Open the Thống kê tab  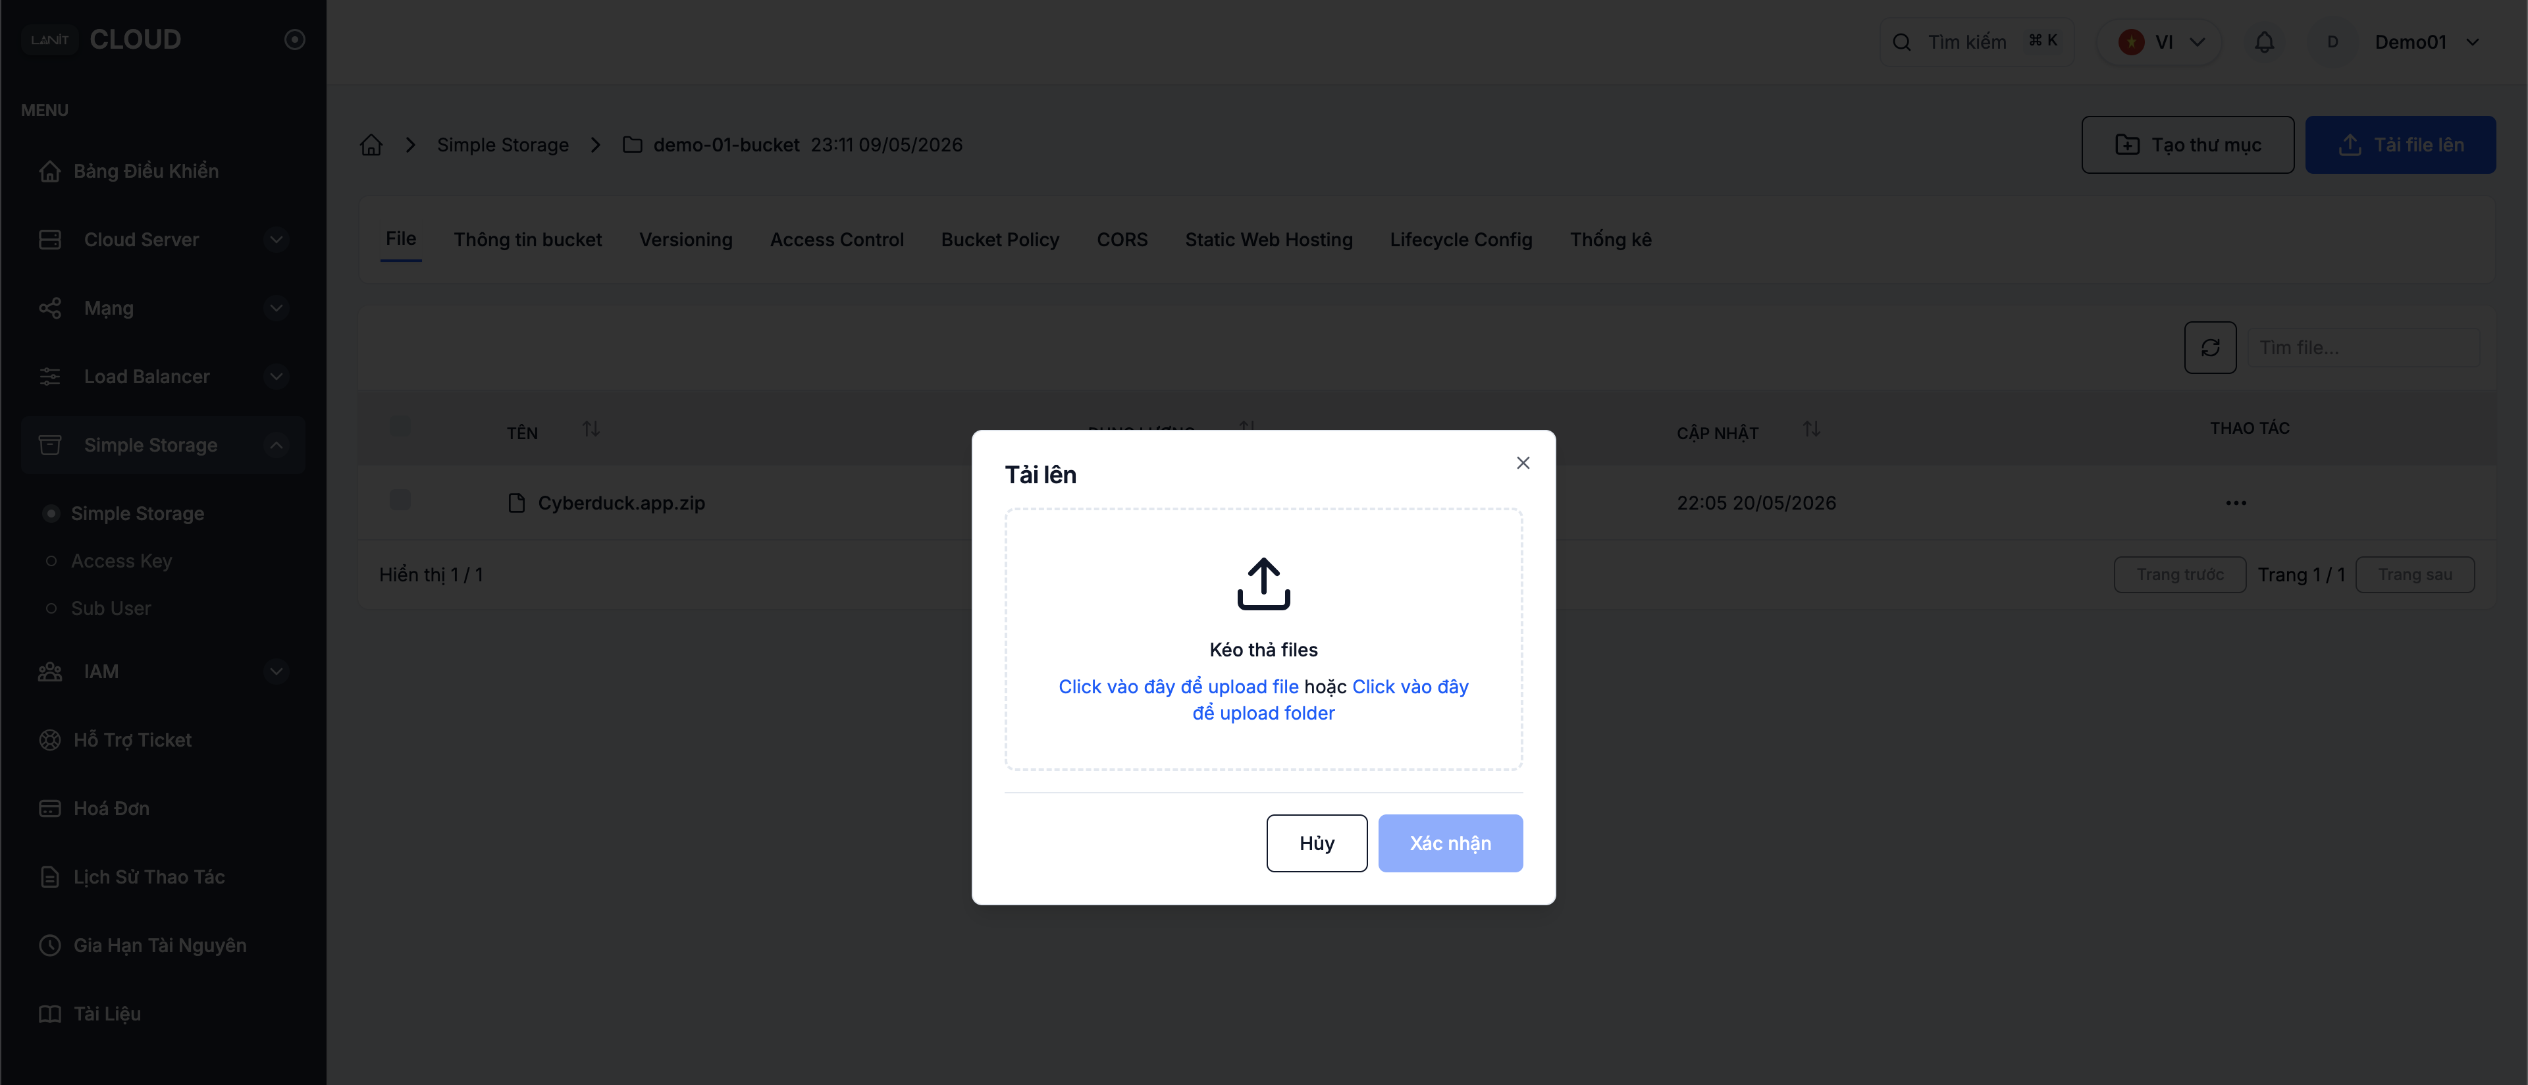(x=1610, y=240)
